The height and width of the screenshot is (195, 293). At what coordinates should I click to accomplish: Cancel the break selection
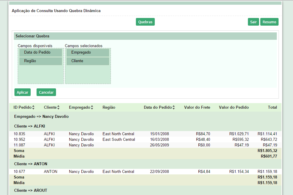46,92
